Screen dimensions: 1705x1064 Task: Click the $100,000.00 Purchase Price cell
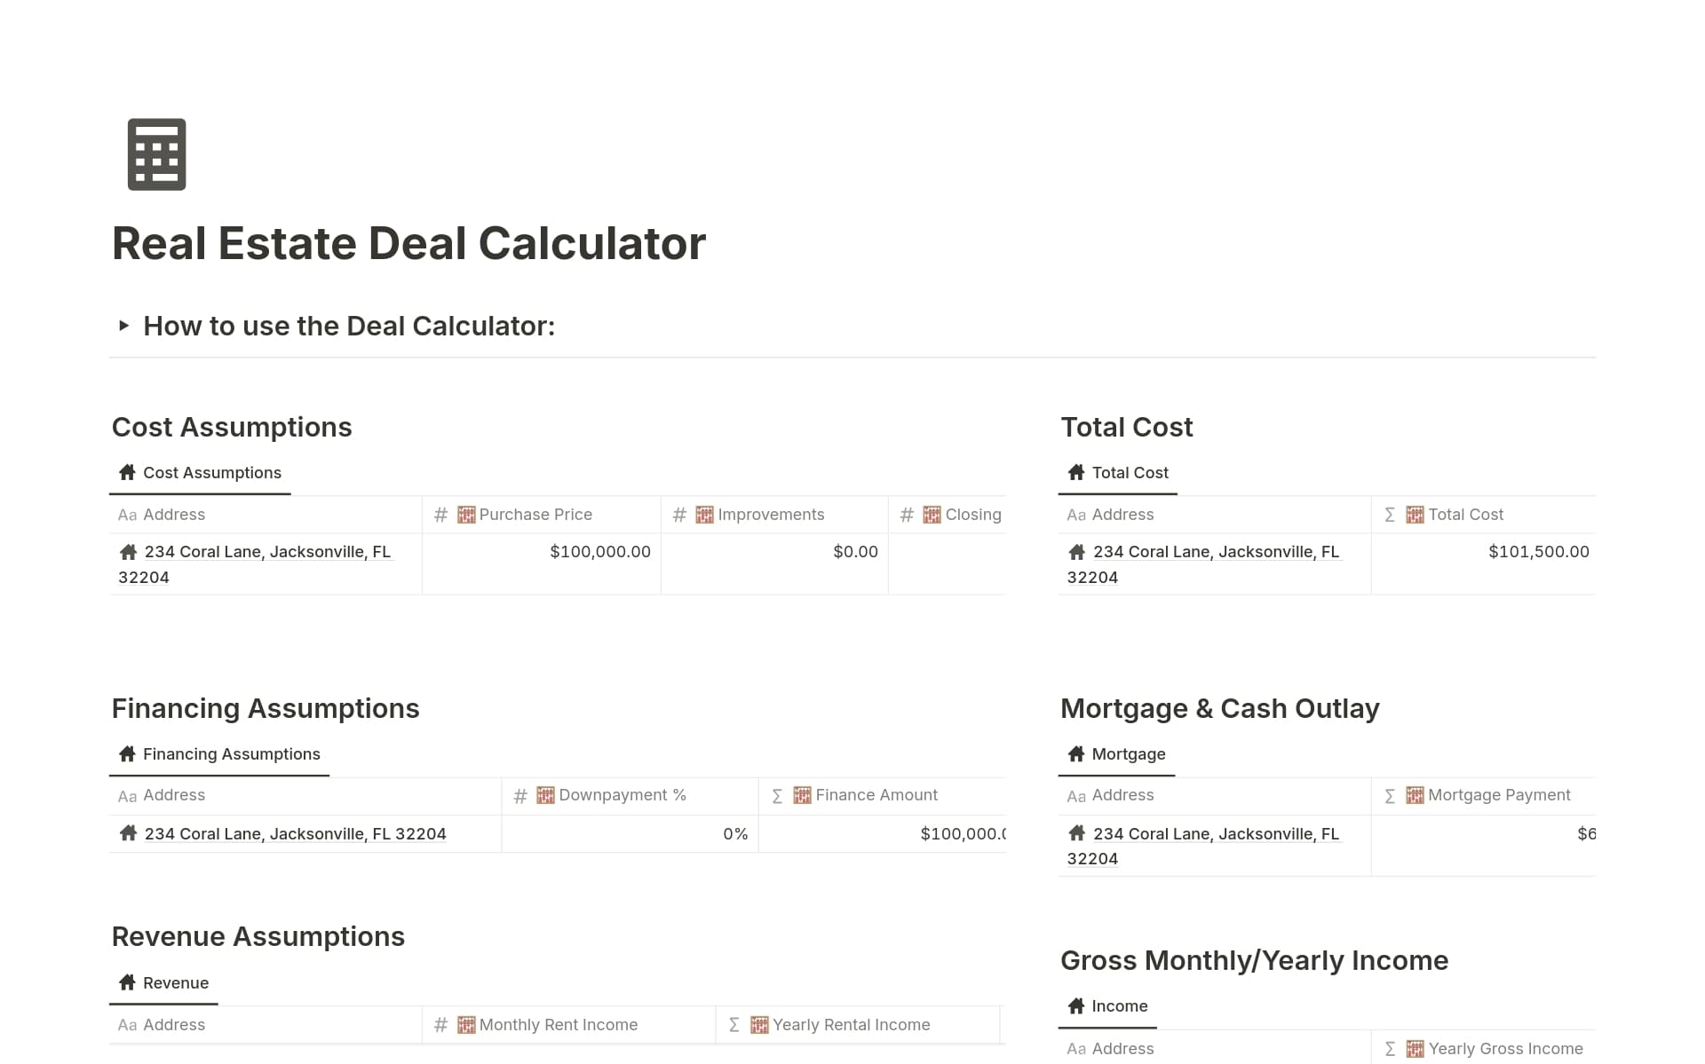600,551
